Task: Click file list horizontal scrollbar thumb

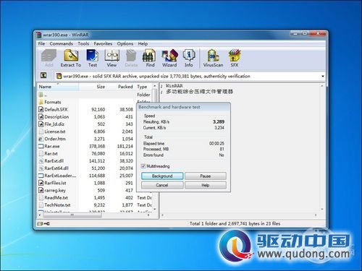Action: coord(72,215)
